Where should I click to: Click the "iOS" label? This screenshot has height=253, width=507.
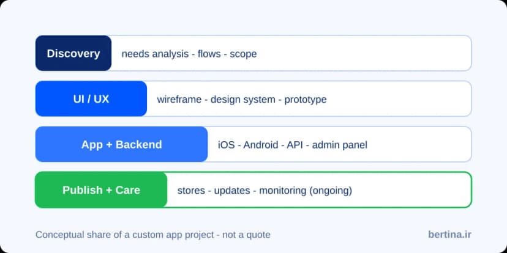pos(227,145)
